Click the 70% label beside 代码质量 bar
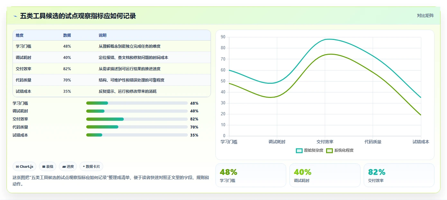Viewport: 447px width, 200px height. click(194, 127)
